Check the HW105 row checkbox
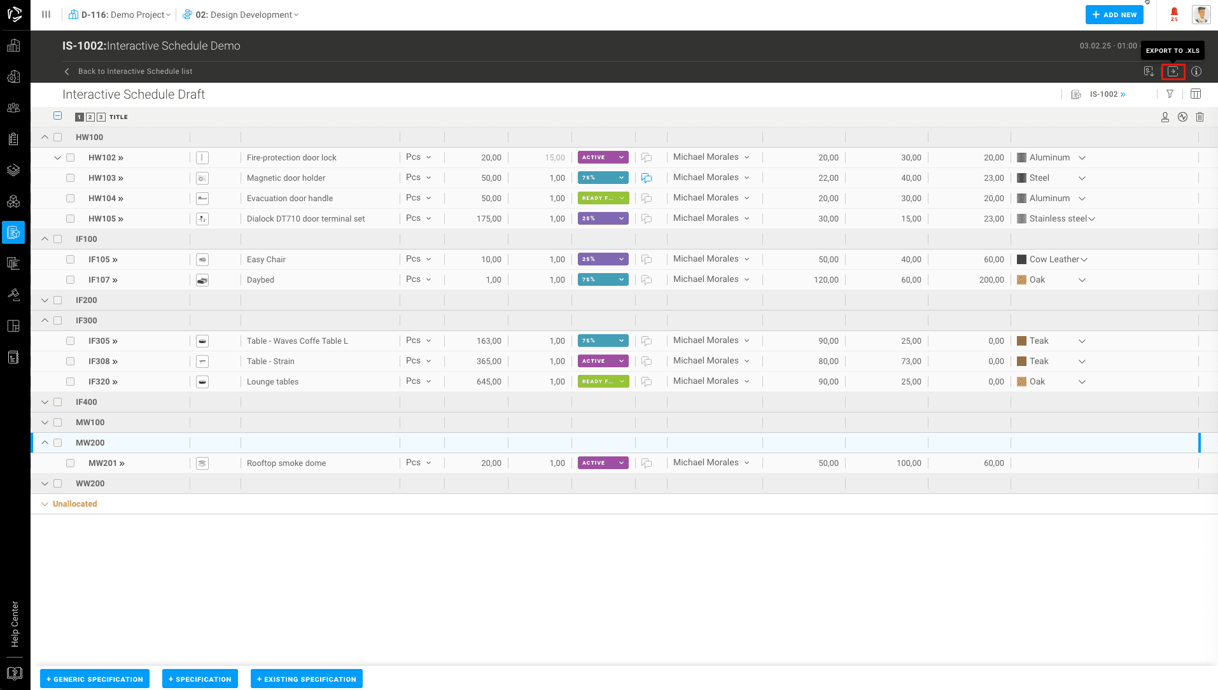This screenshot has height=690, width=1218. [x=71, y=219]
